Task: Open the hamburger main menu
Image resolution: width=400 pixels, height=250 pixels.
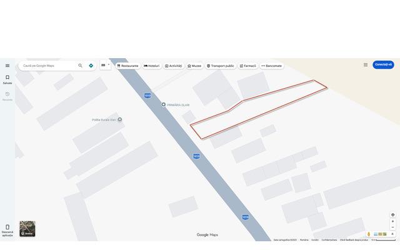Action: [x=7, y=66]
